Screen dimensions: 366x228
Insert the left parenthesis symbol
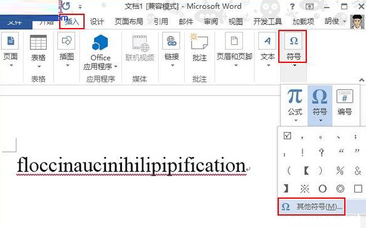pyautogui.click(x=289, y=171)
